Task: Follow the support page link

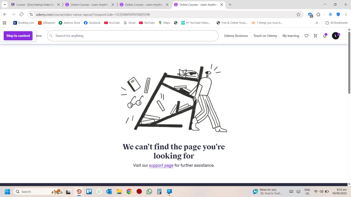Action: tap(161, 165)
